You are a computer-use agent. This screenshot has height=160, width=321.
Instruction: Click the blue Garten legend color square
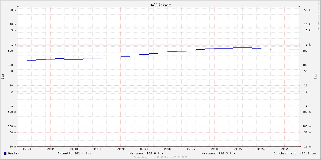5,153
